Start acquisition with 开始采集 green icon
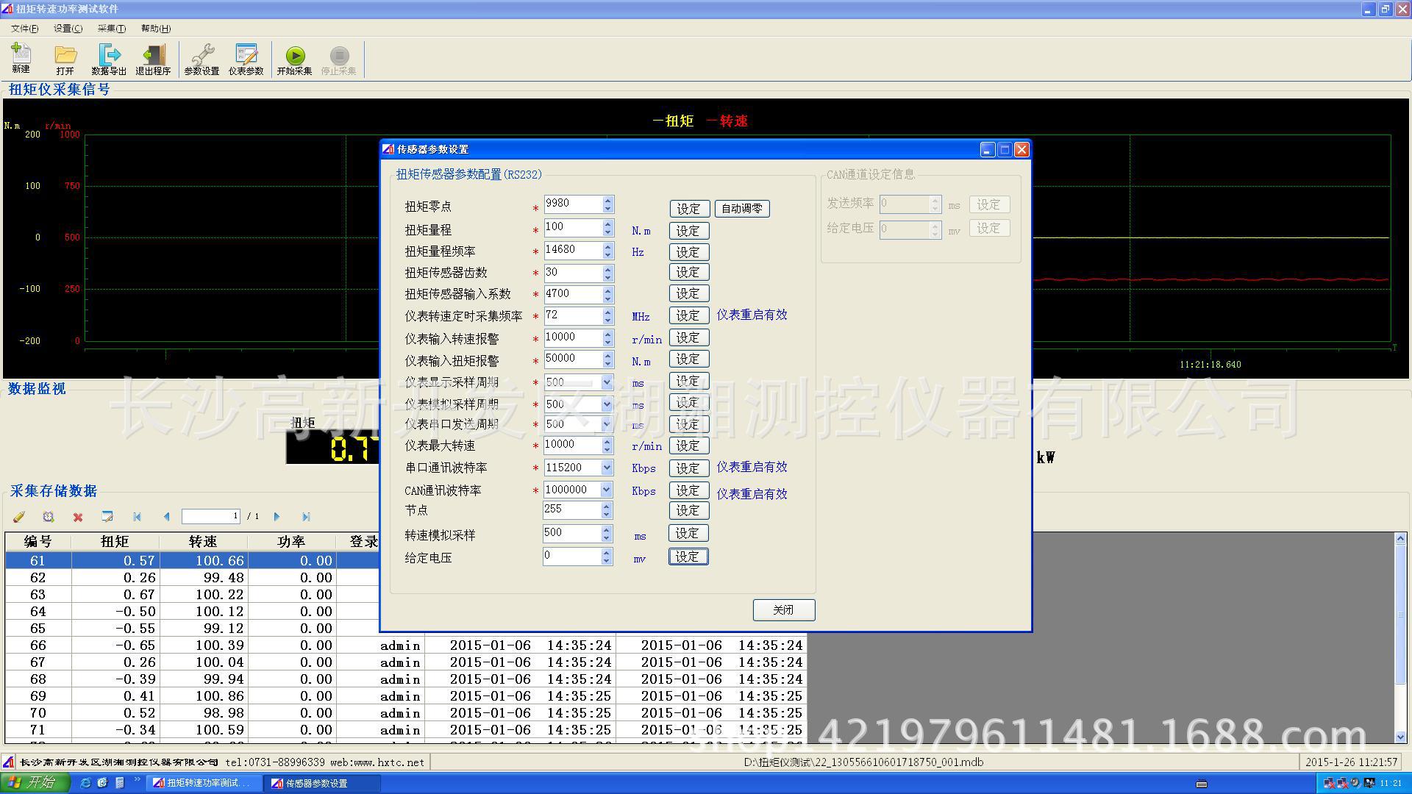The image size is (1412, 794). (x=295, y=55)
